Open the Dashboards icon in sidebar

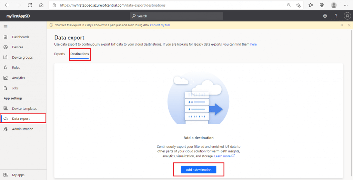click(6, 37)
